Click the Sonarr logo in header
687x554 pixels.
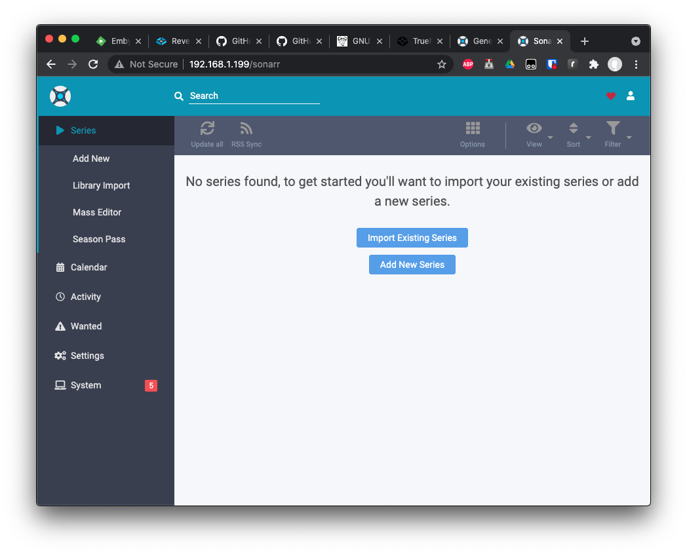click(x=60, y=96)
